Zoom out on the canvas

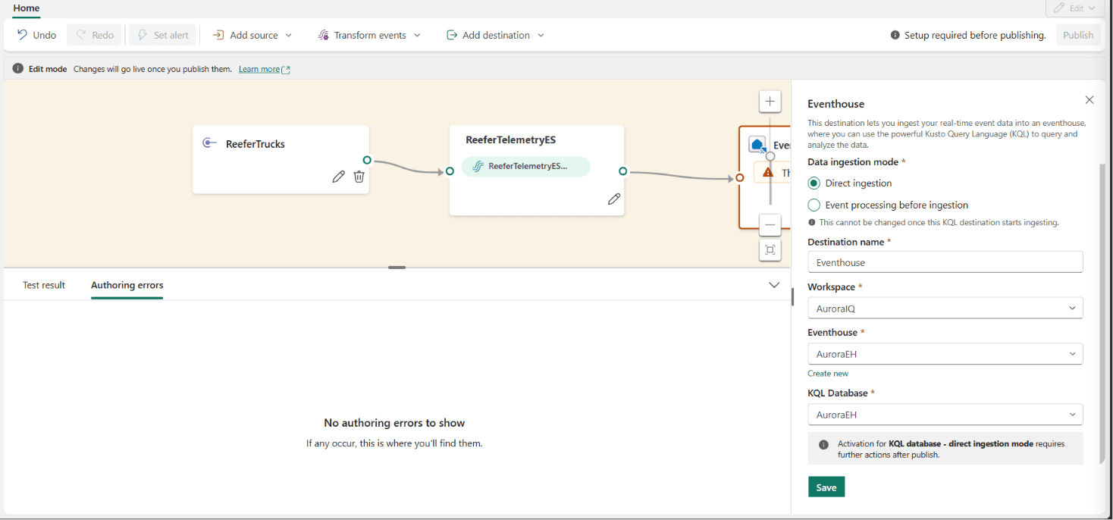pos(770,224)
